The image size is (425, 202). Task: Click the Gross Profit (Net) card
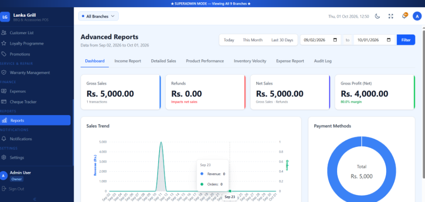(375, 92)
